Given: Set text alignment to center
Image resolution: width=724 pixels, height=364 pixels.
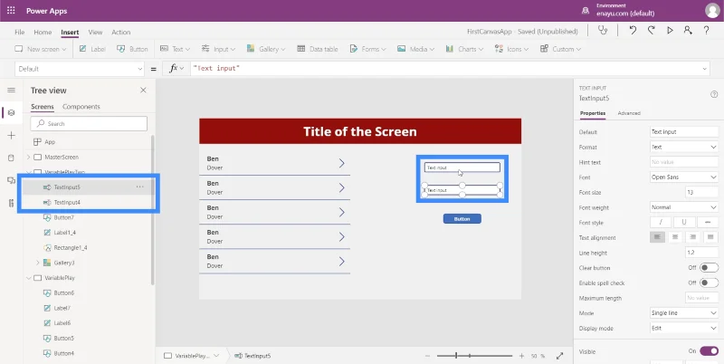Looking at the screenshot, I should point(675,237).
